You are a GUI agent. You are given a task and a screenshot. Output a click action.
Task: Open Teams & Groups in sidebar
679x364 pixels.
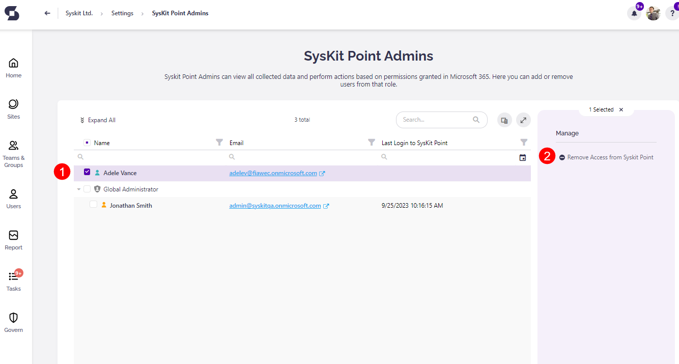coord(14,154)
